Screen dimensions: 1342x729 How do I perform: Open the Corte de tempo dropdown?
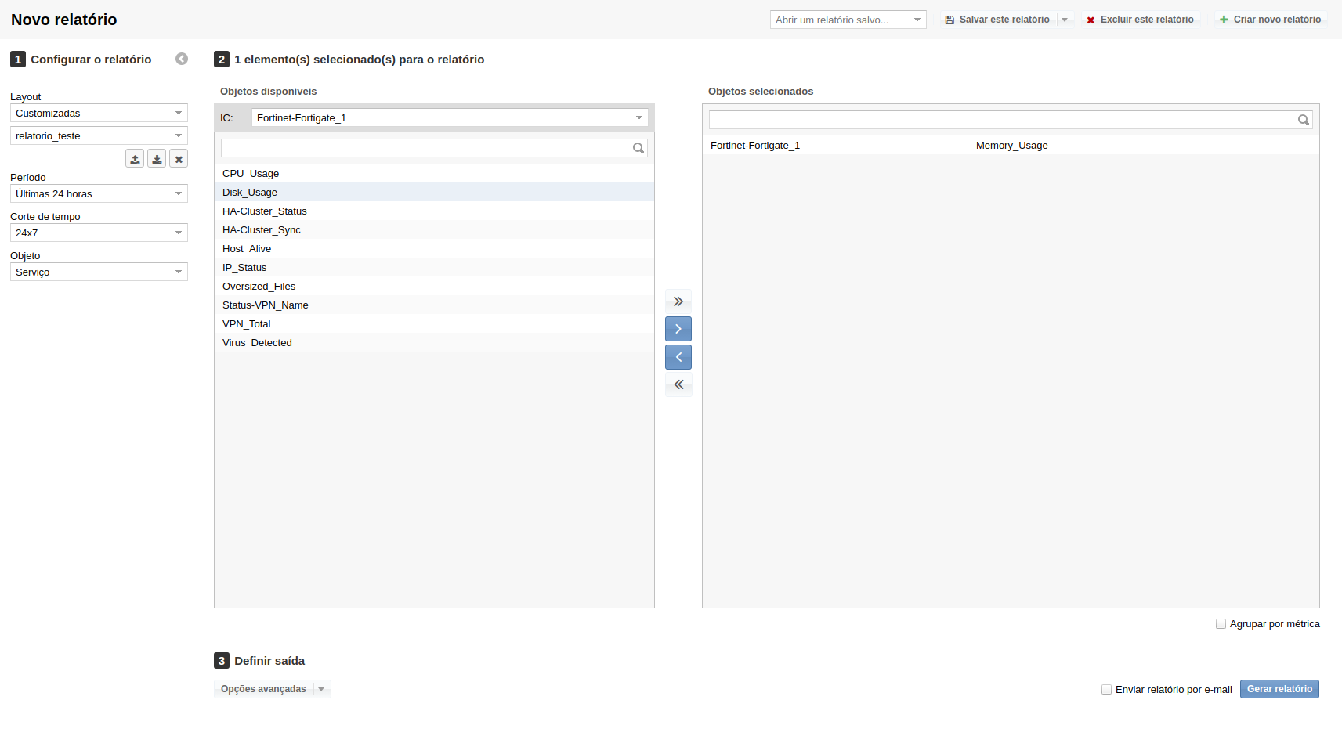[x=99, y=233]
